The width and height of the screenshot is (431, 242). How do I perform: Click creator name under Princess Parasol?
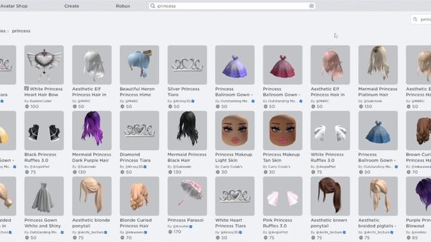tap(180, 227)
